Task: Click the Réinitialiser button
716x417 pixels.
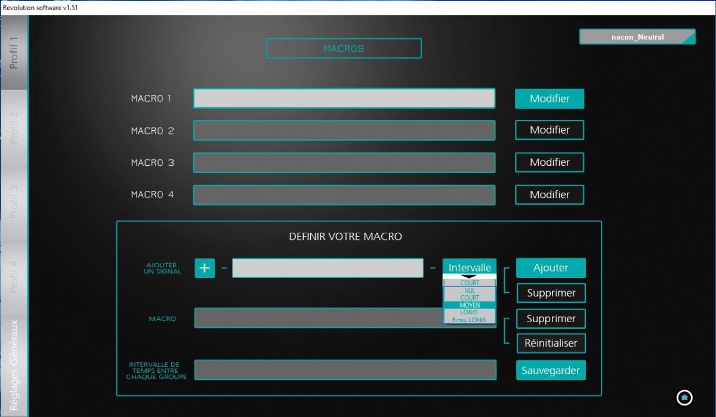Action: point(551,343)
